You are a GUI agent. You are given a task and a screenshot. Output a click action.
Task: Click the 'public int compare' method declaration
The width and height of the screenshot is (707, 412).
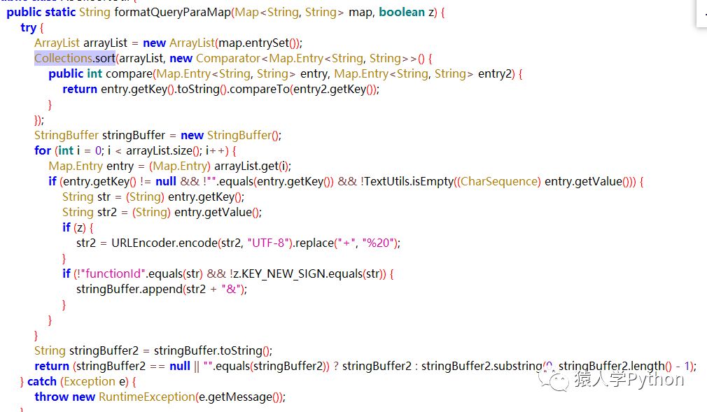click(x=101, y=73)
